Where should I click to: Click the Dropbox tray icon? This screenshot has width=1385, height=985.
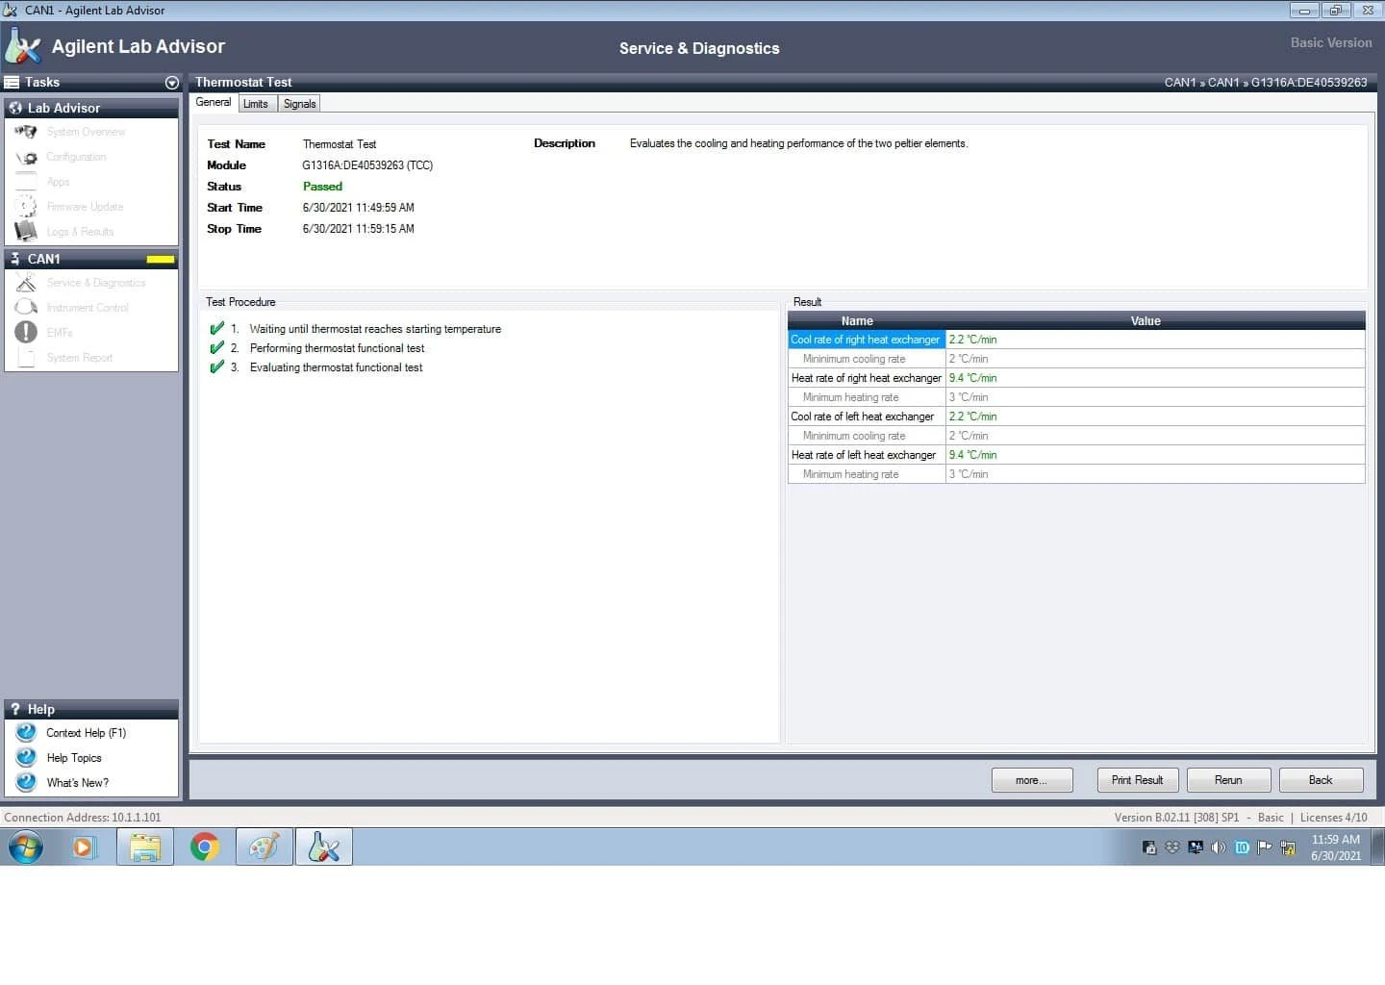[1171, 847]
